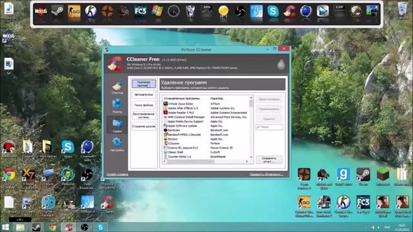Select the Minecraft desktop shortcut
The width and height of the screenshot is (413, 232).
pos(383,177)
